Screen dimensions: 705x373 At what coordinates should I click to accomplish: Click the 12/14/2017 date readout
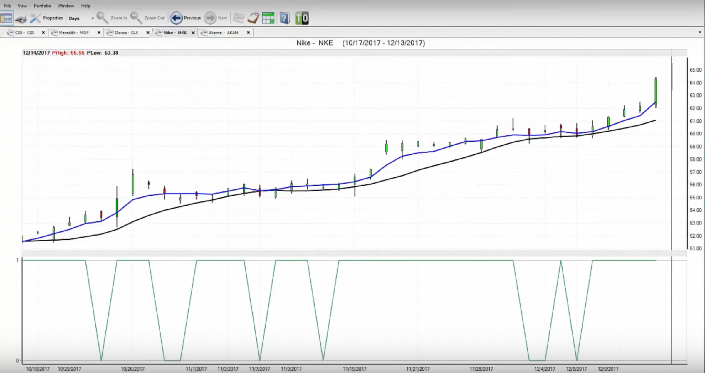36,53
